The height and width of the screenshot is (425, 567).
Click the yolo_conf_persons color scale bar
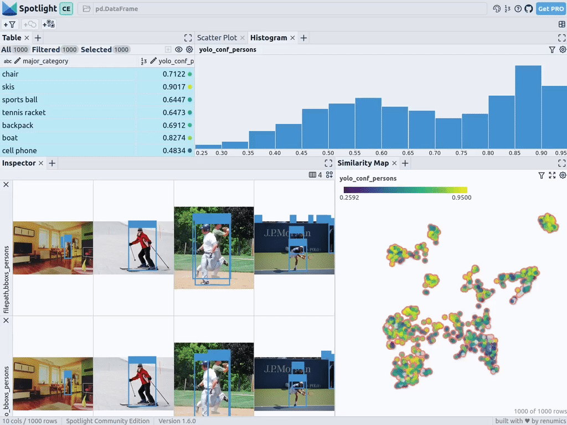pos(405,190)
